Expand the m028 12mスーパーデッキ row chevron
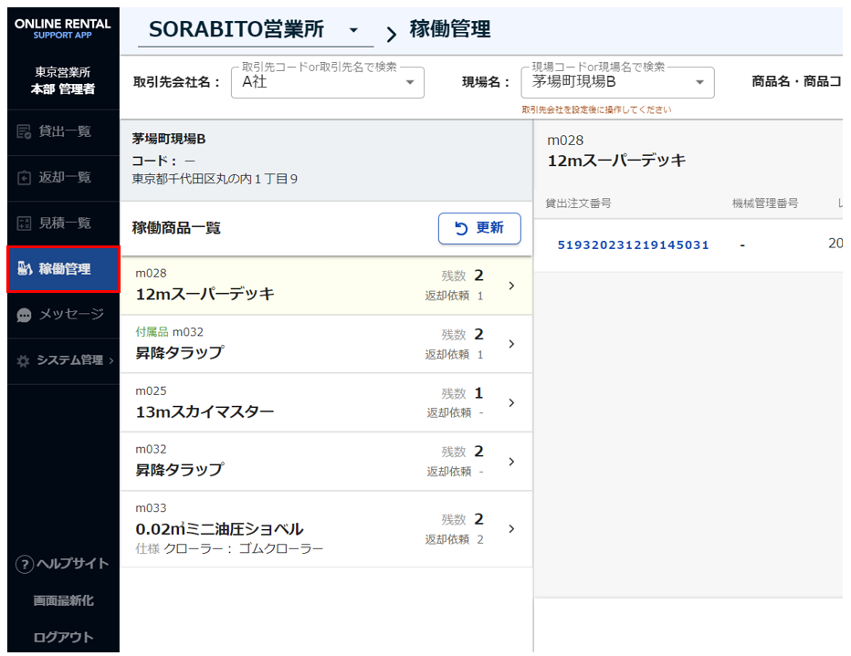The width and height of the screenshot is (851, 656). [x=511, y=286]
